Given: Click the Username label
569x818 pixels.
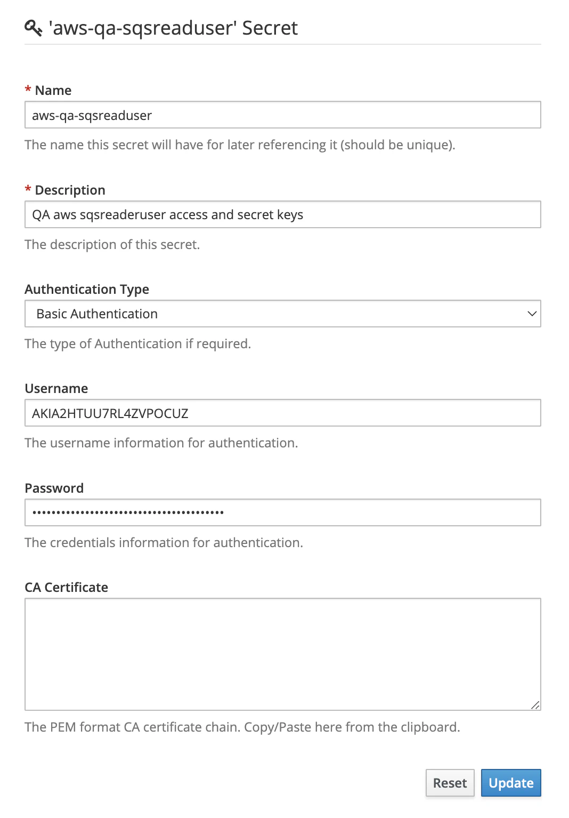Looking at the screenshot, I should [x=56, y=388].
